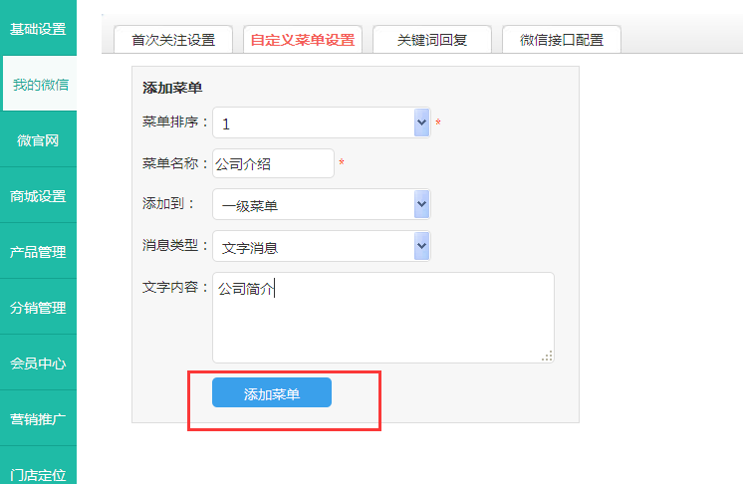The image size is (743, 484).
Task: Switch to the 自定义菜单设置 tab
Action: [303, 41]
